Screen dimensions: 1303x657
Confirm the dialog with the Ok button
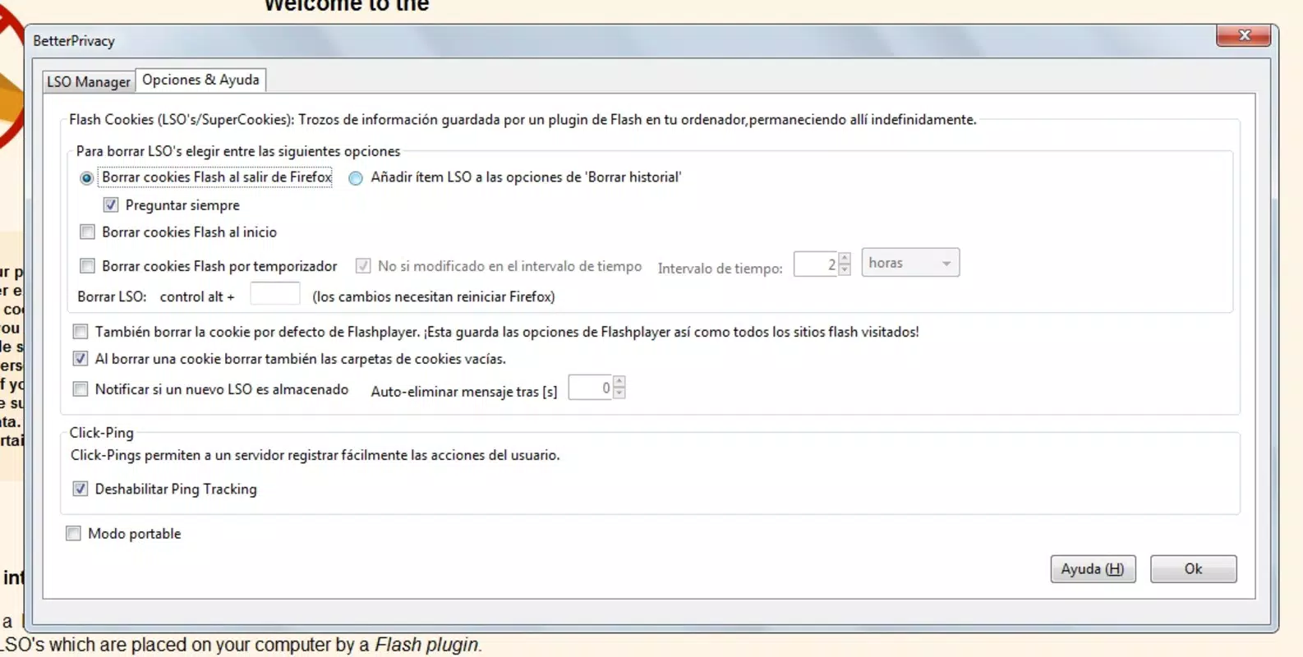[1193, 569]
